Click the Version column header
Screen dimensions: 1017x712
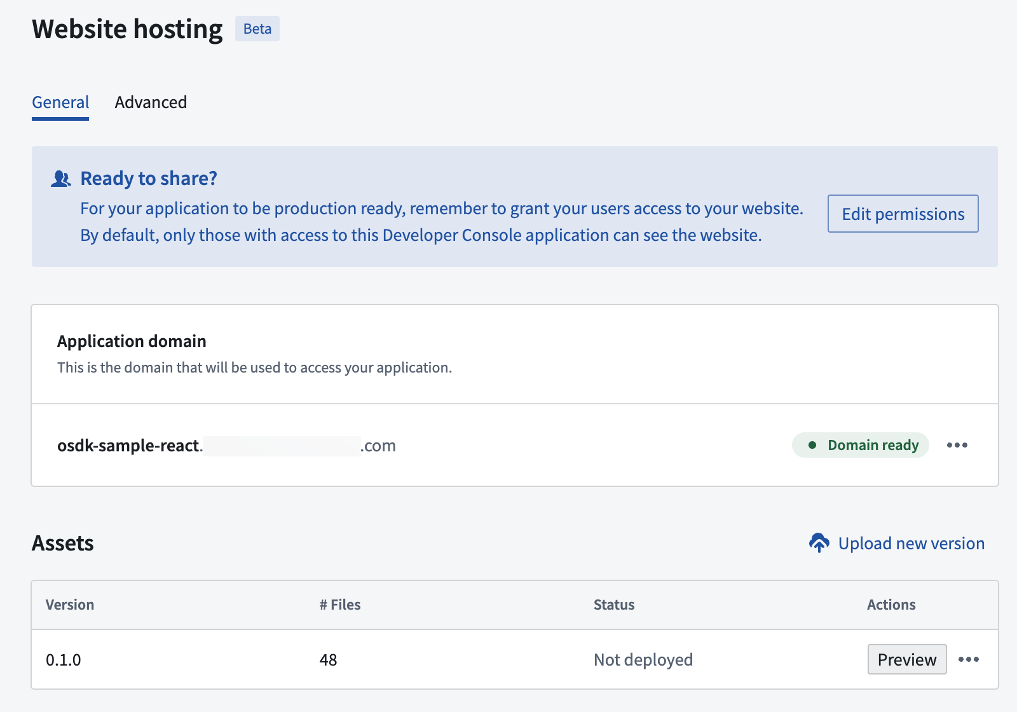[70, 605]
